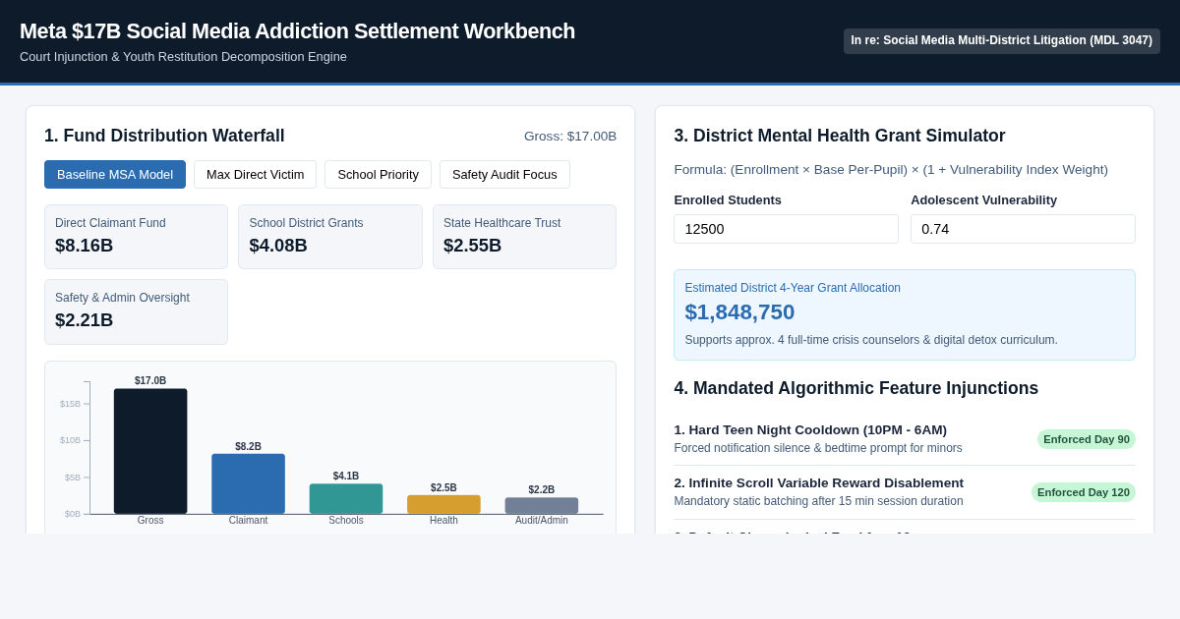Select the gray Audit/Admin bar

click(542, 505)
